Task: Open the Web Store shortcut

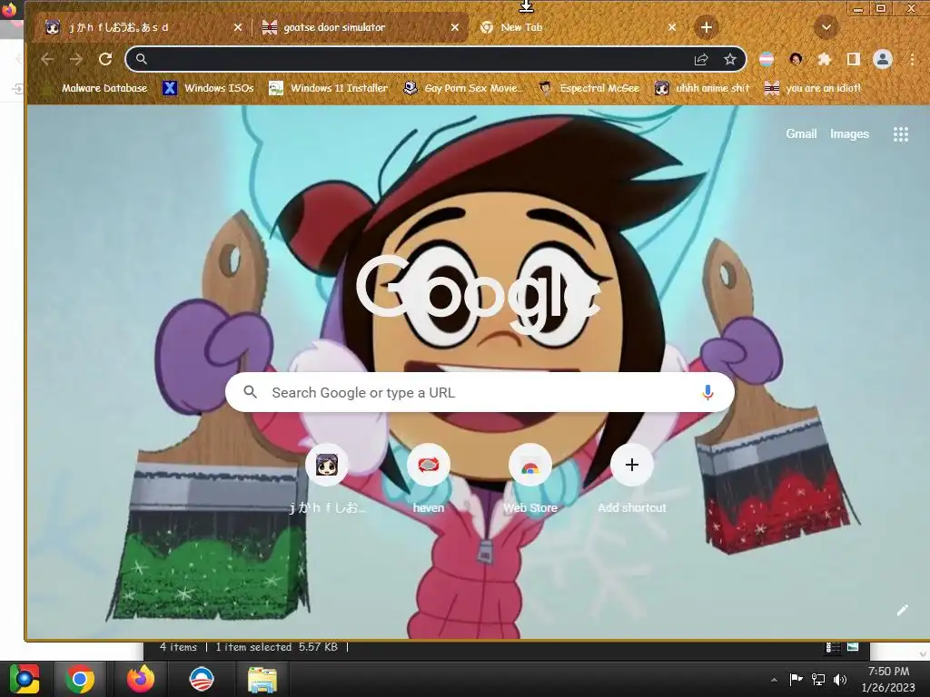Action: (530, 478)
